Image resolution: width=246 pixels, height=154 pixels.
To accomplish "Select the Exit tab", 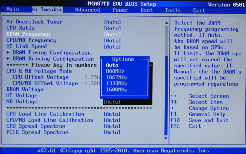I will 199,10.
